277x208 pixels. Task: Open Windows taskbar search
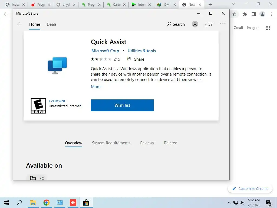coord(19,203)
